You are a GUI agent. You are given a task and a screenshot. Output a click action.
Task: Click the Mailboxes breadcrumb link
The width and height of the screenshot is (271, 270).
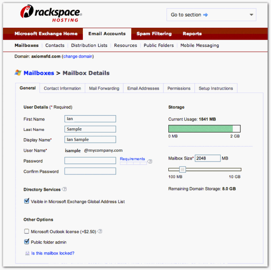pyautogui.click(x=39, y=73)
